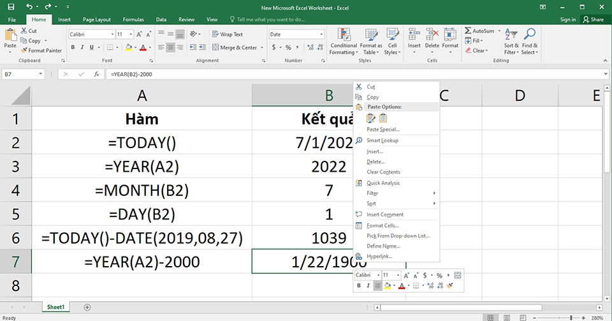Choose Clear Contents in context menu

pyautogui.click(x=396, y=172)
